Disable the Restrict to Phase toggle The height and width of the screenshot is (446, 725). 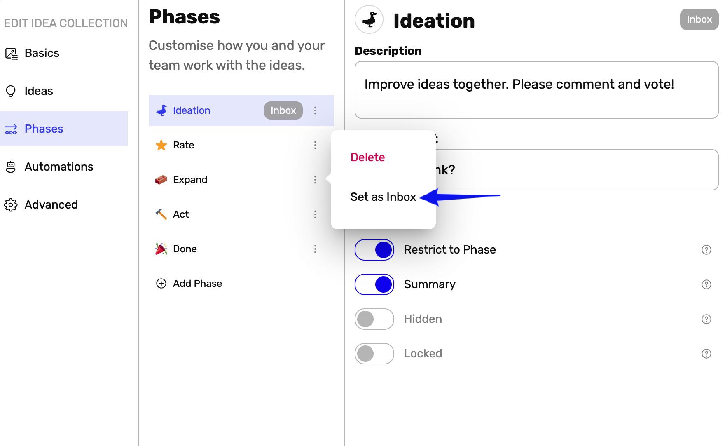pos(374,249)
